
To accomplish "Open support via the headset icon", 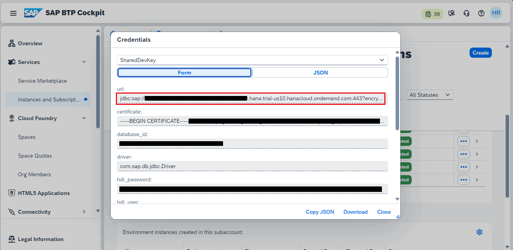I will click(x=466, y=12).
